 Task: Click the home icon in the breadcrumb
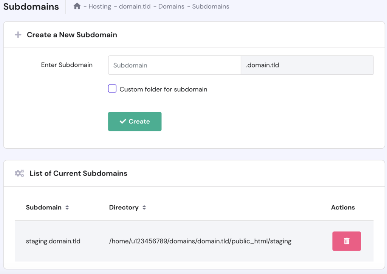(77, 6)
